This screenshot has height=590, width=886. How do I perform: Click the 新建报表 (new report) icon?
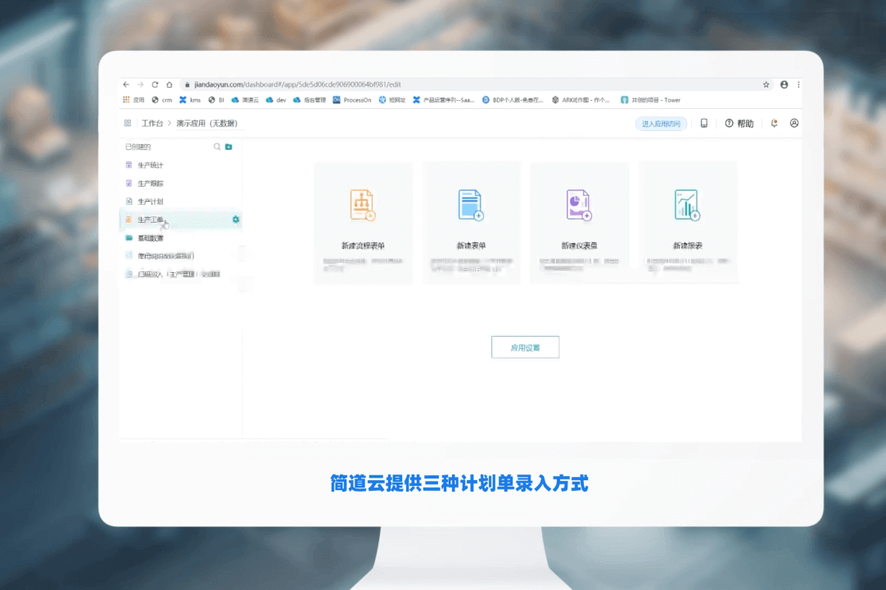click(688, 205)
